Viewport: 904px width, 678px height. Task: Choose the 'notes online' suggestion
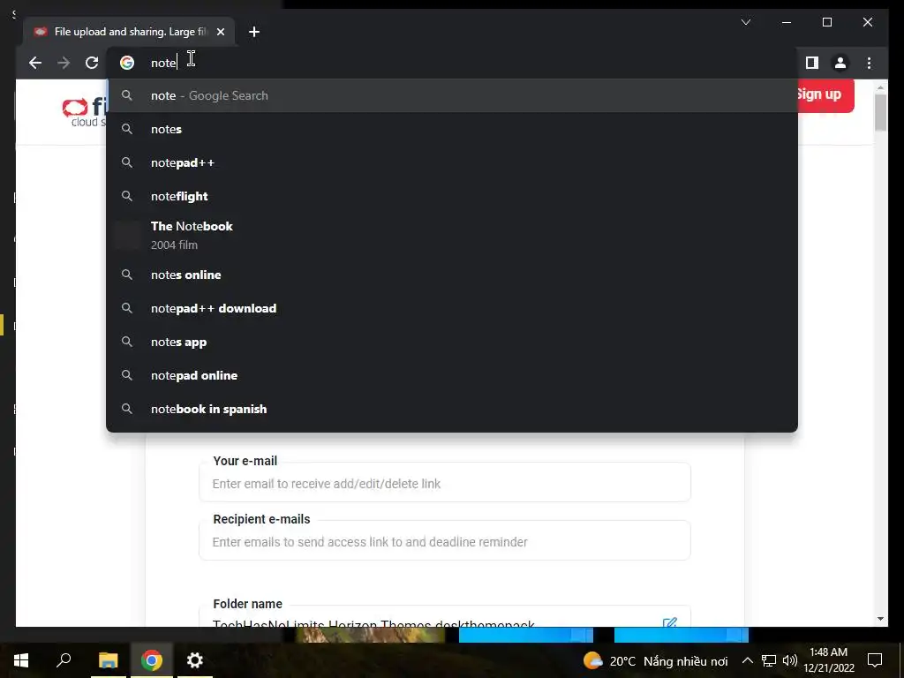click(452, 275)
